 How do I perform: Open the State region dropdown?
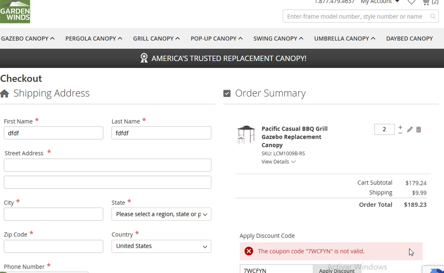coord(161,214)
